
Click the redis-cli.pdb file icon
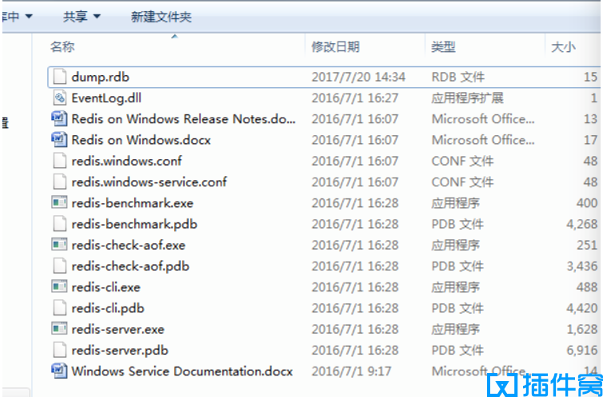point(60,307)
